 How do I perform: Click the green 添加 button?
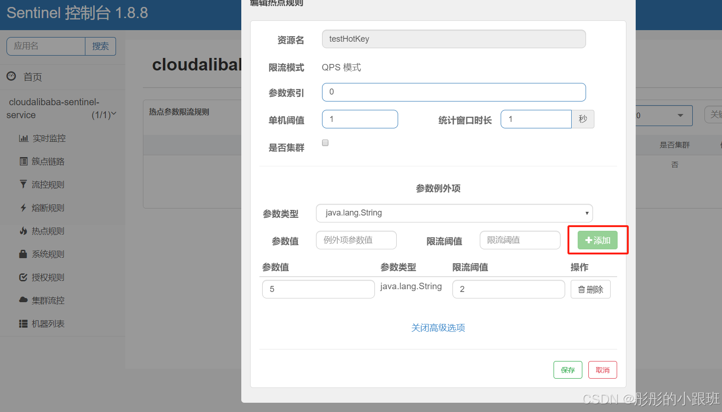[x=598, y=240]
